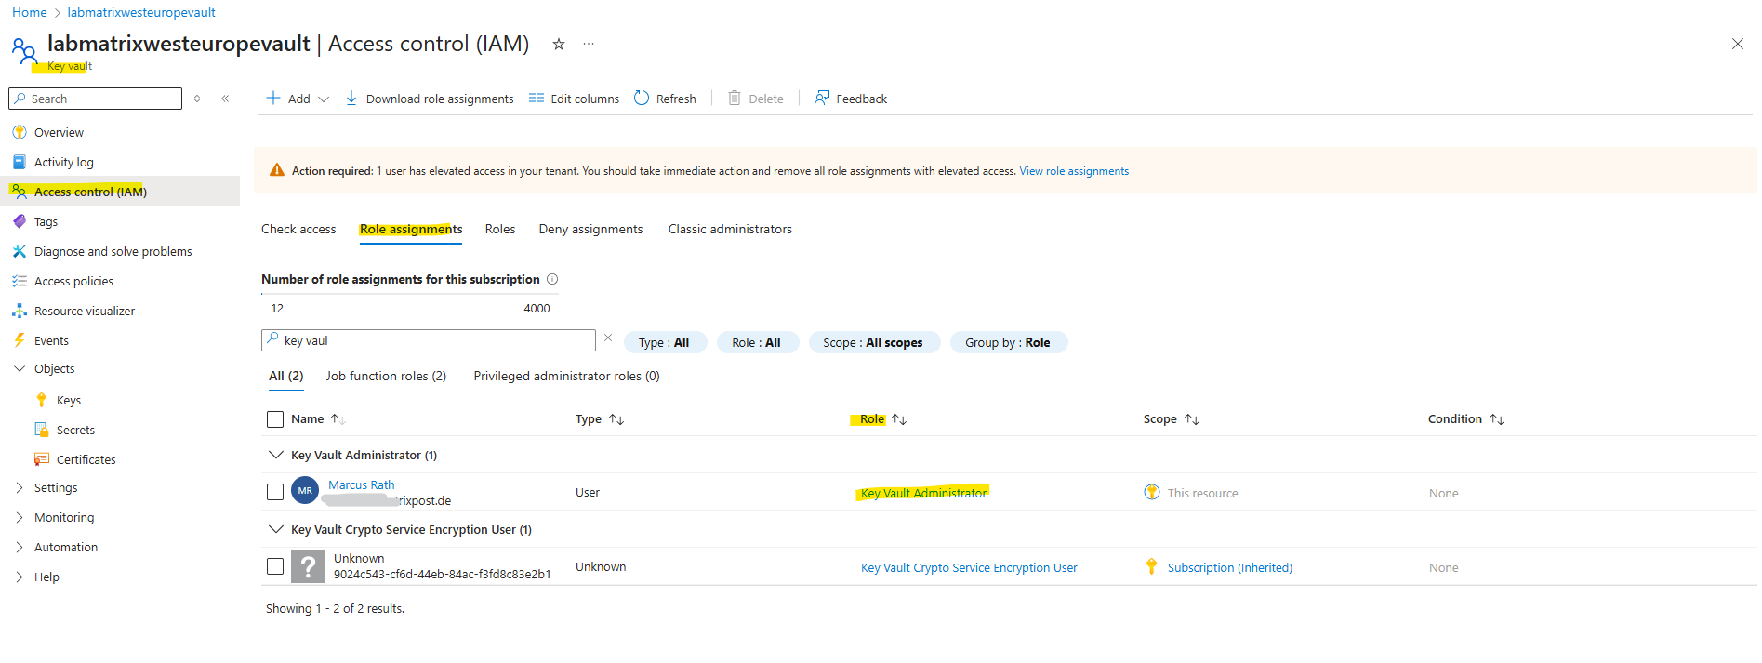Collapse the Objects section in sidebar
Screen dimensions: 1762x663
20,369
